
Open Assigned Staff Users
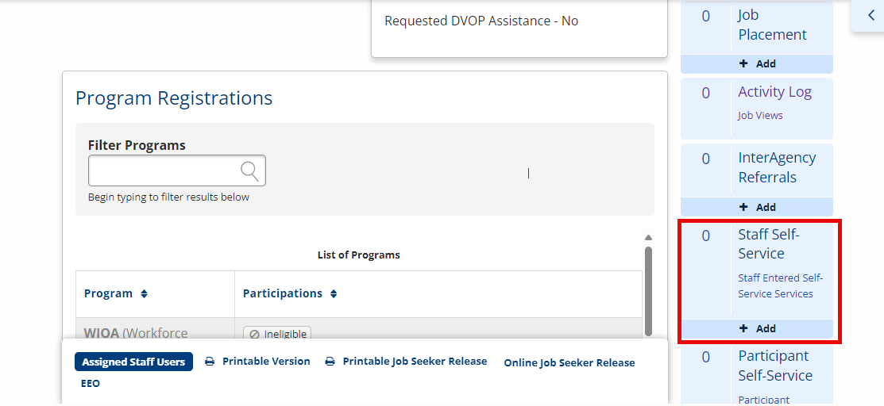click(133, 362)
